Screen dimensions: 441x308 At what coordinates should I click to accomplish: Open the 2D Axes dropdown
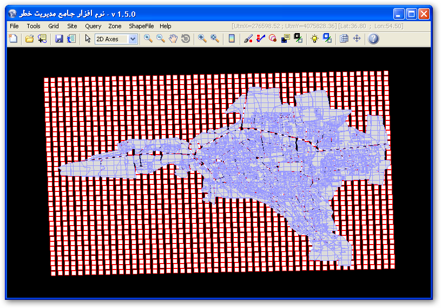133,39
